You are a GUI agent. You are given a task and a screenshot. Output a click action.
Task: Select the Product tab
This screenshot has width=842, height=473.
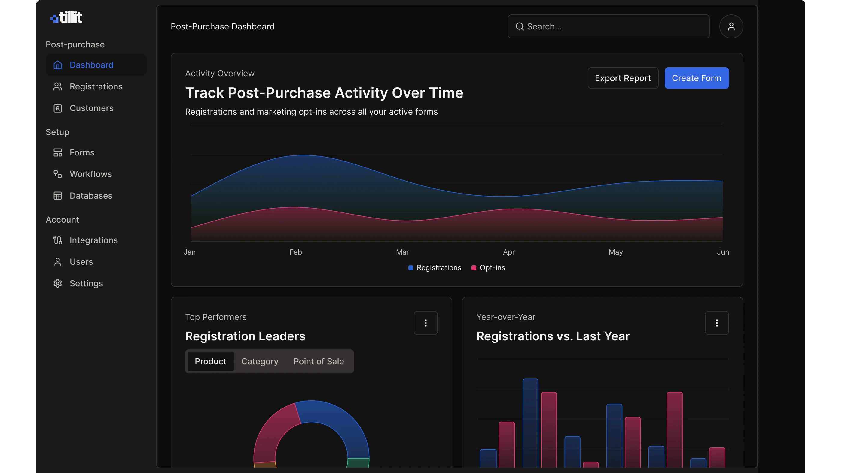pos(210,361)
